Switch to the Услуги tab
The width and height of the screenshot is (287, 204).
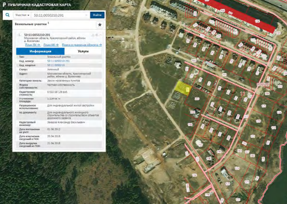click(83, 51)
